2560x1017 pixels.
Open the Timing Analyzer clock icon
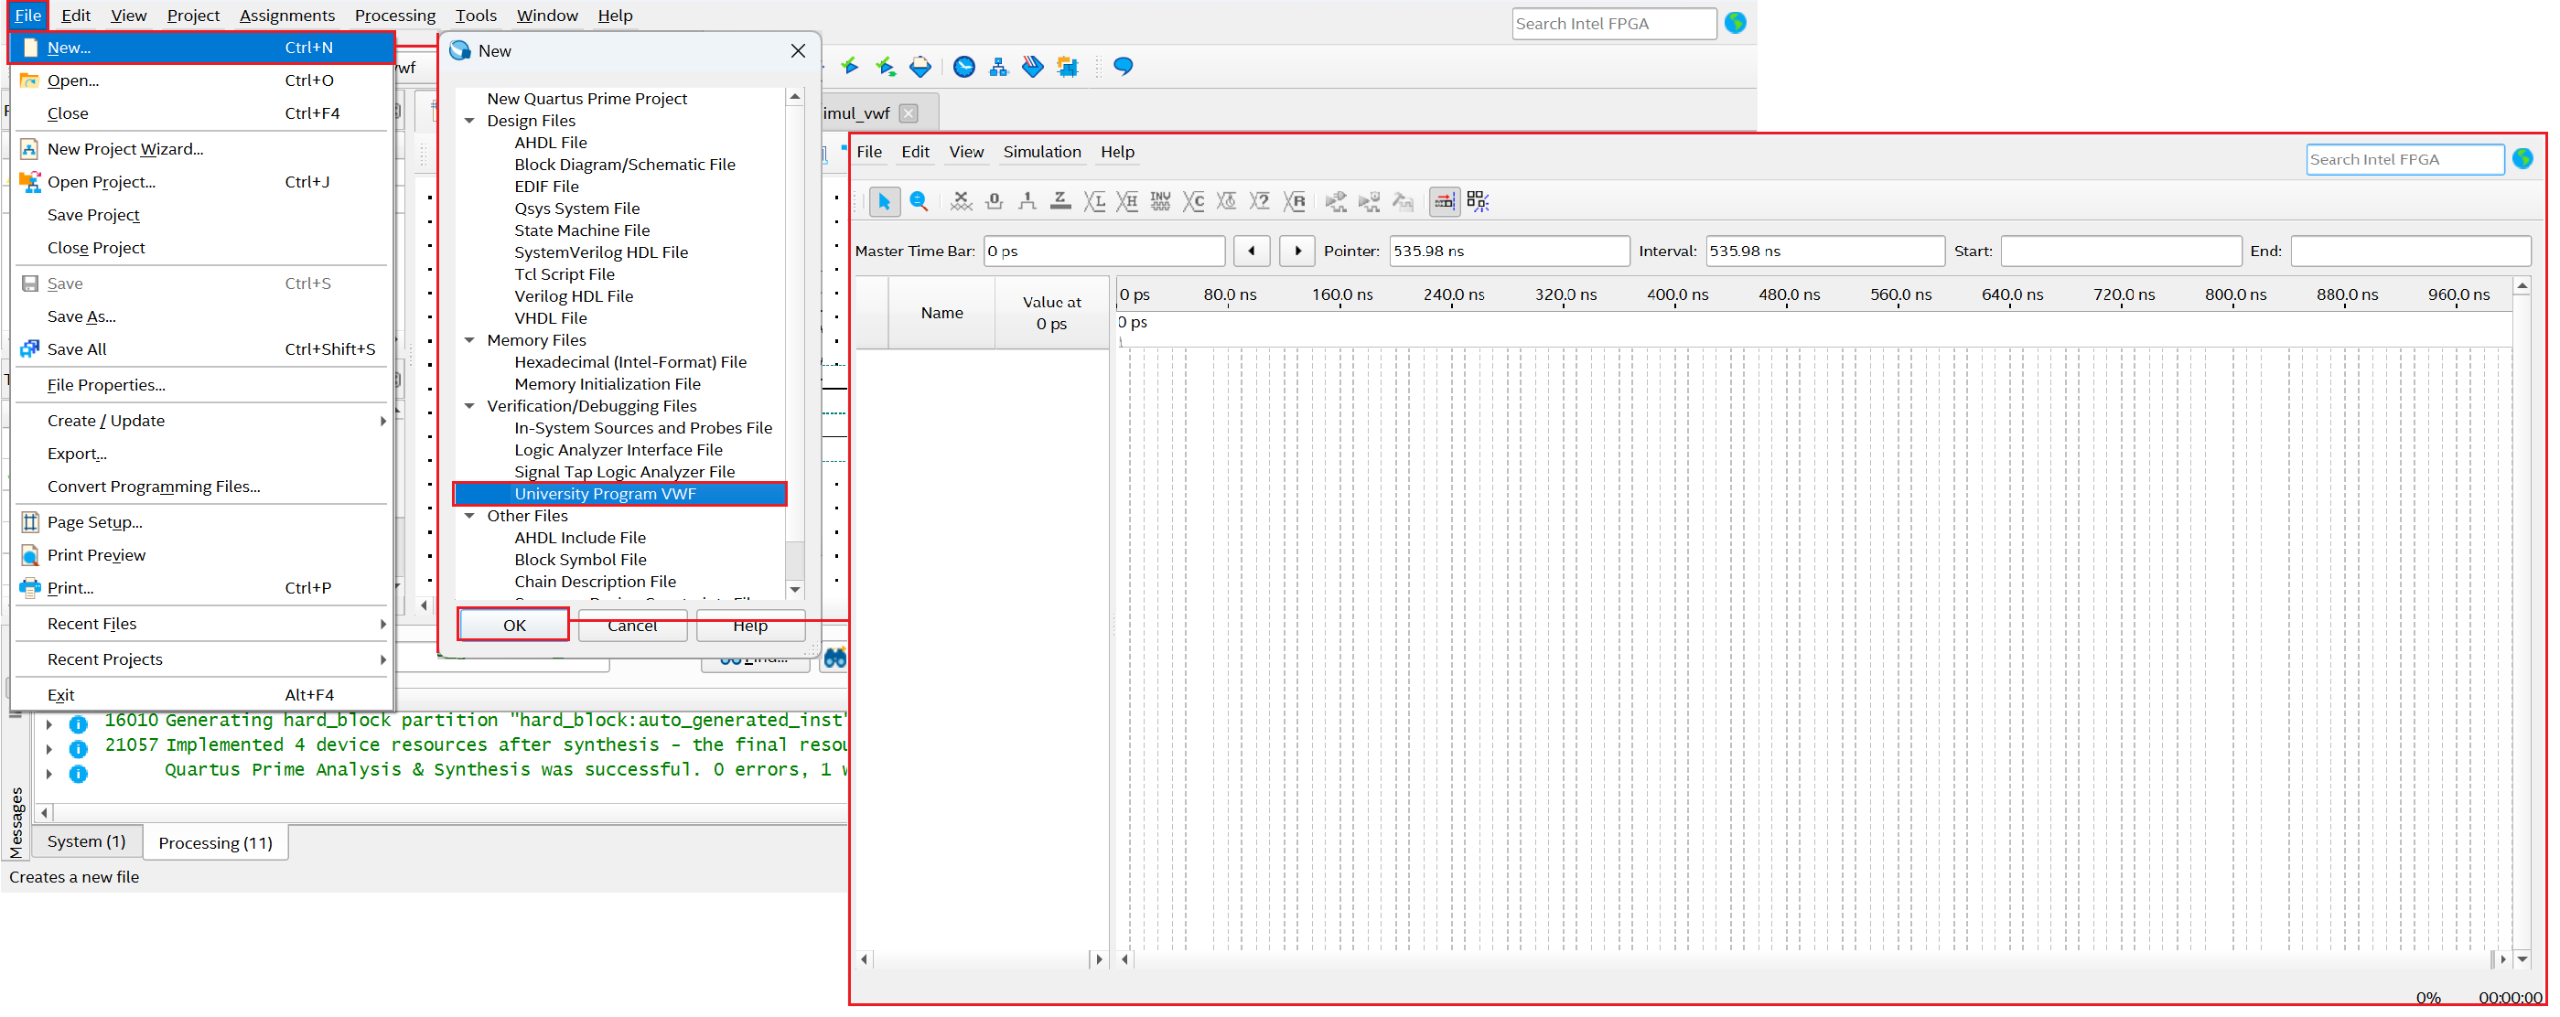click(964, 67)
